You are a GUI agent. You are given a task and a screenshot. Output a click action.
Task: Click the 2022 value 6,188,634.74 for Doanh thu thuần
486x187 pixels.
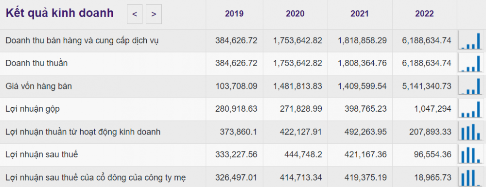click(425, 63)
